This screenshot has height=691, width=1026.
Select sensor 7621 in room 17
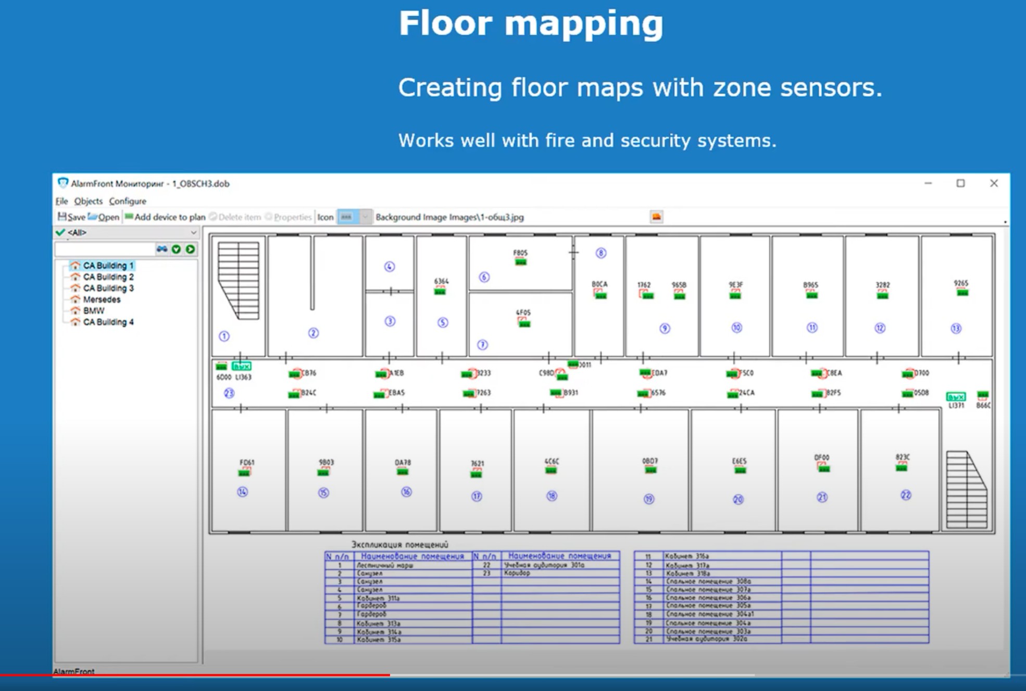coord(476,473)
